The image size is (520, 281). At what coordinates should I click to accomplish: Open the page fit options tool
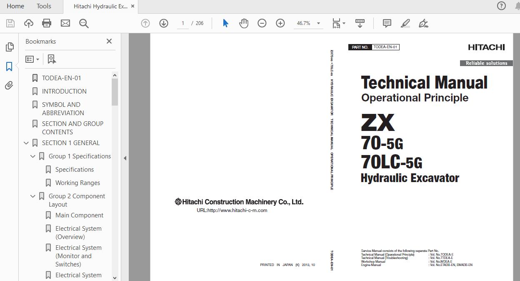338,23
